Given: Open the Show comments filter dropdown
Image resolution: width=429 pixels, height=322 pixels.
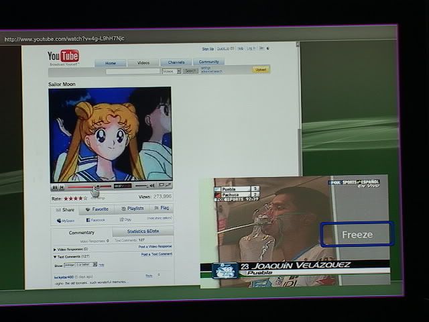Looking at the screenshot, I should pos(80,265).
